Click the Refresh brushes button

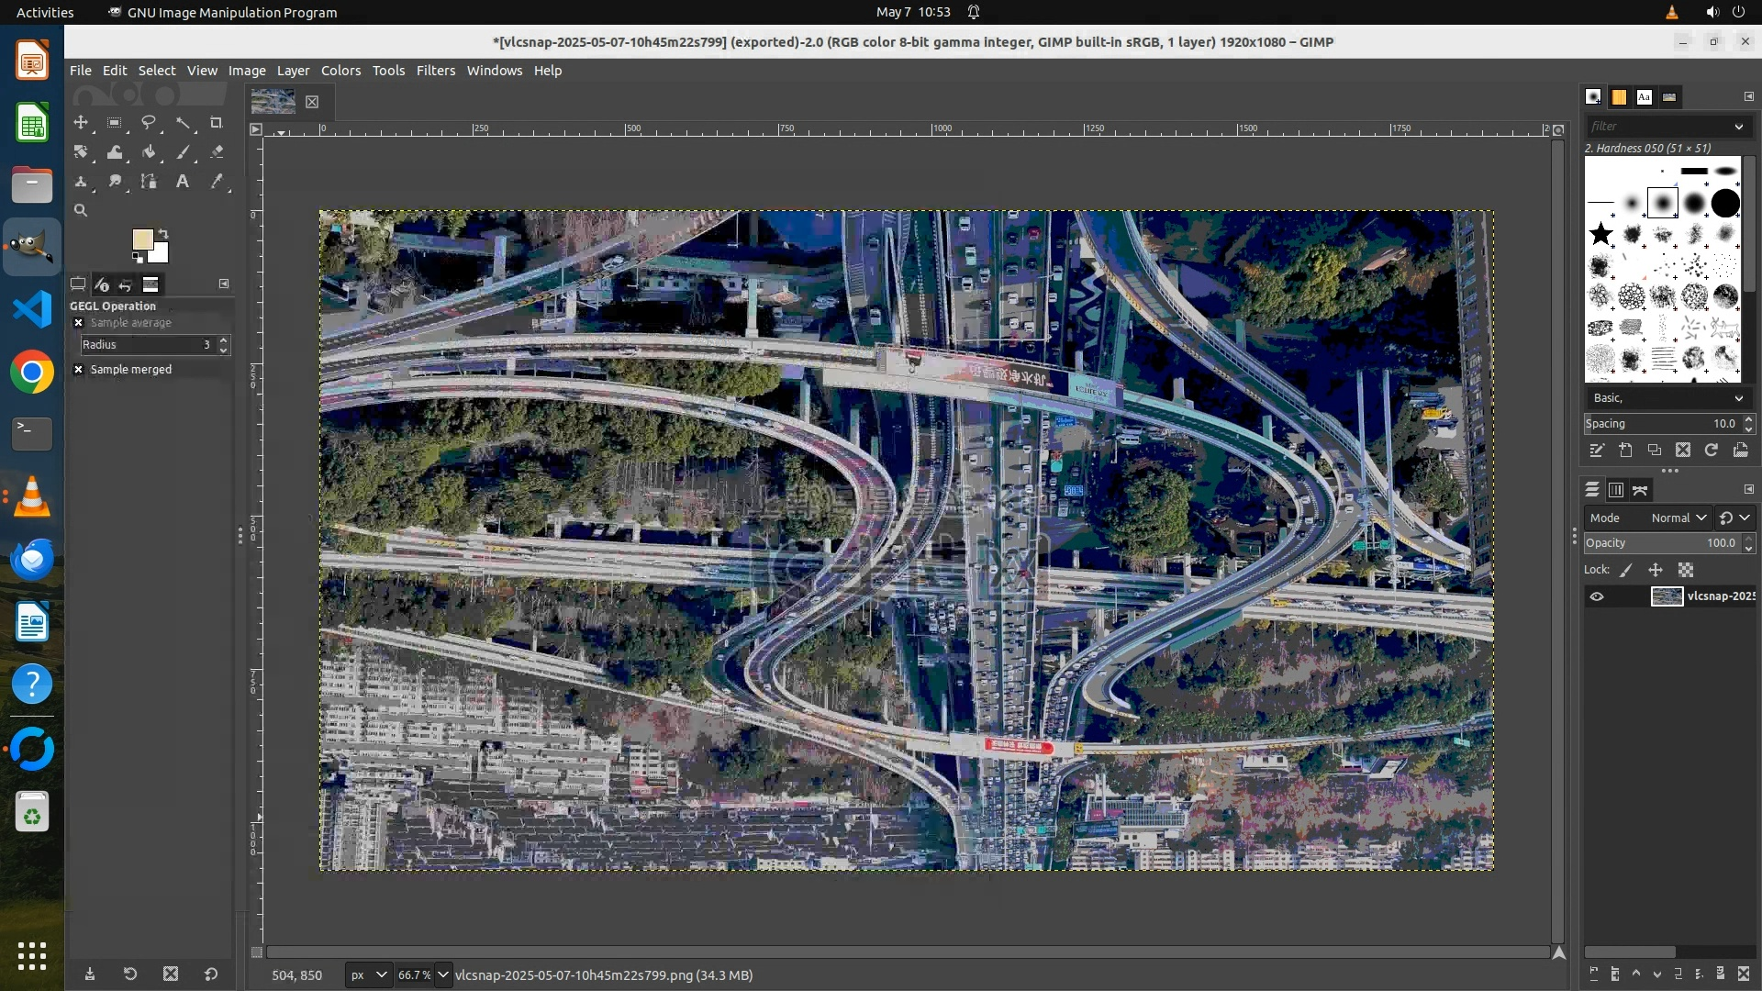(x=1712, y=451)
